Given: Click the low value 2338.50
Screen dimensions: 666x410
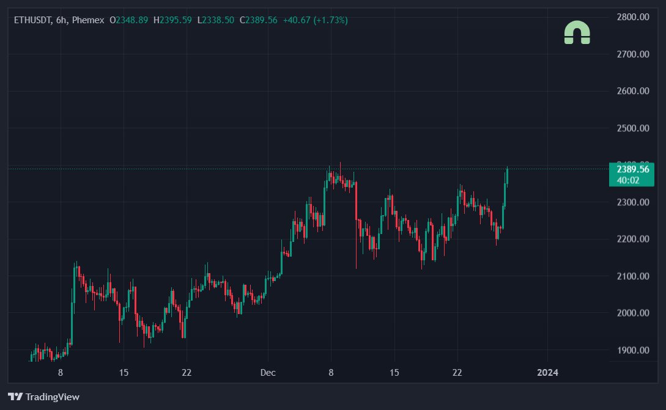Looking at the screenshot, I should (x=218, y=20).
